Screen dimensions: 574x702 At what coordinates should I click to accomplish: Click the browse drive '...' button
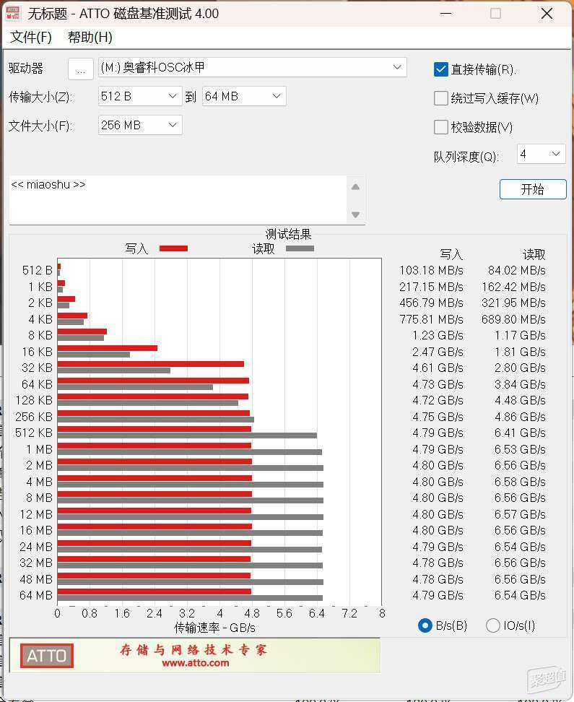(81, 69)
